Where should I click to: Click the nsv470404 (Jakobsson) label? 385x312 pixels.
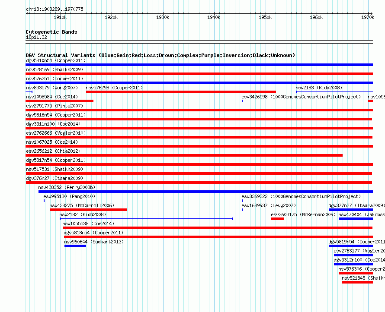(362, 214)
